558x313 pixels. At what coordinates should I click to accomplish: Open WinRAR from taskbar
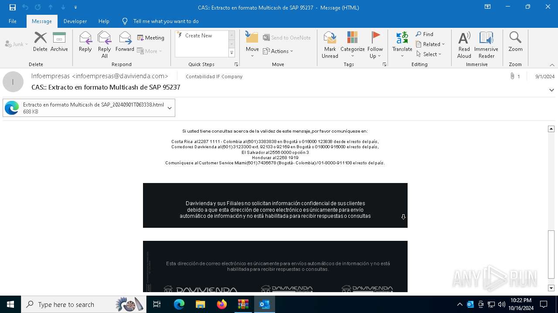(x=243, y=304)
